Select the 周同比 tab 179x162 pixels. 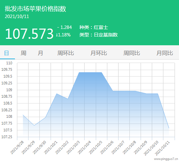[132, 53]
